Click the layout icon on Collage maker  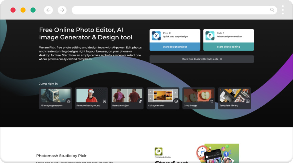[176, 101]
